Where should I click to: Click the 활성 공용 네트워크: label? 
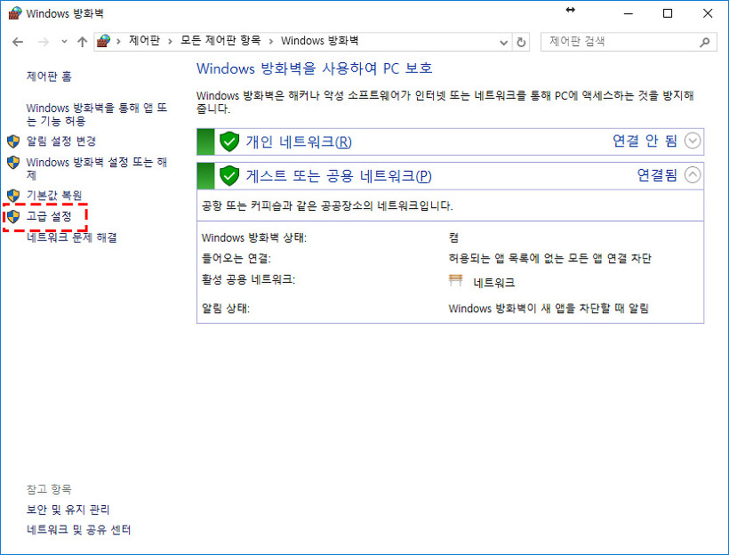(248, 279)
